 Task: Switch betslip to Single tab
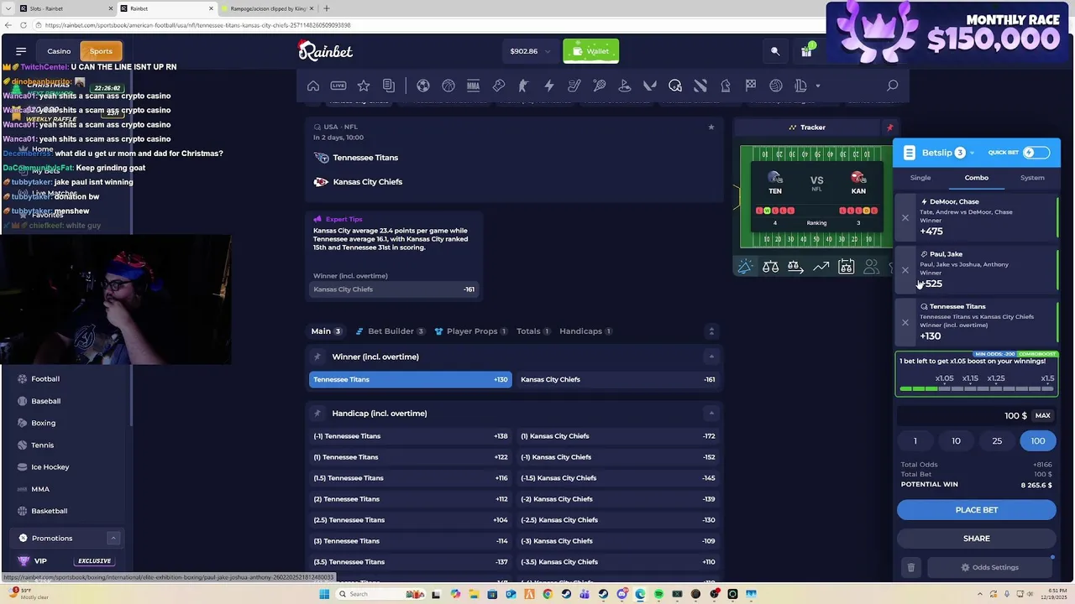coord(920,178)
